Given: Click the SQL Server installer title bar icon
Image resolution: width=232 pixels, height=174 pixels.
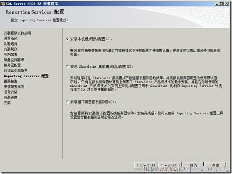Looking at the screenshot, I should click(x=3, y=4).
